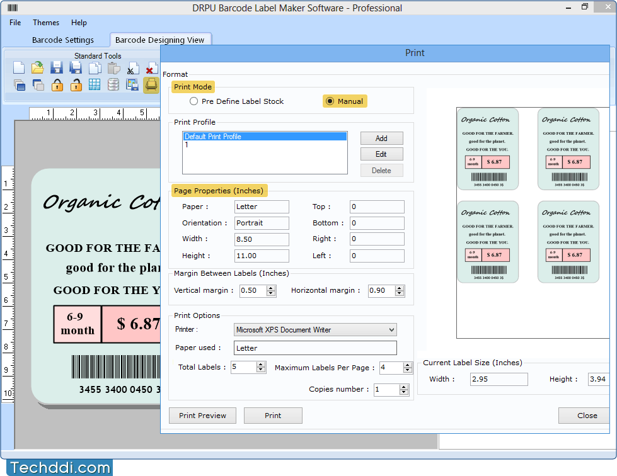Viewport: 617px width, 476px height.
Task: Click the Export image save icon
Action: pos(132,84)
